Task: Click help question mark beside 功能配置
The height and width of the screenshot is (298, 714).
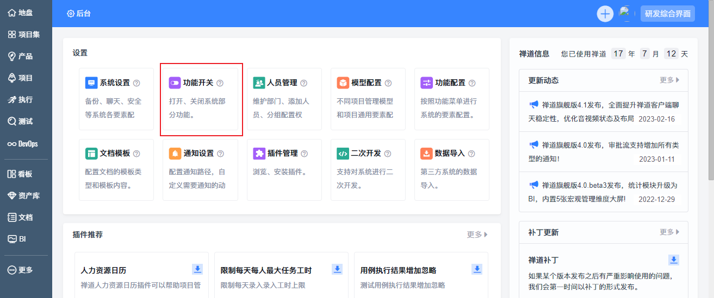Action: (471, 83)
